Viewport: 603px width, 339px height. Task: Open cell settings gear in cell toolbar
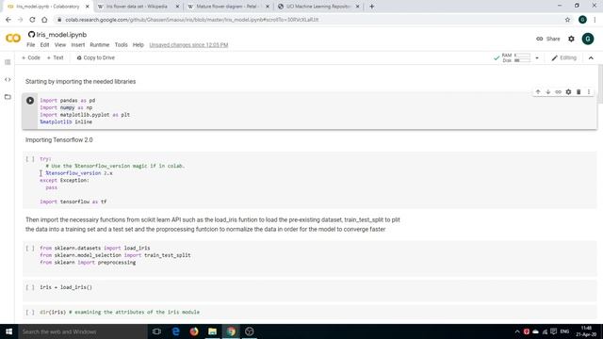click(x=568, y=92)
